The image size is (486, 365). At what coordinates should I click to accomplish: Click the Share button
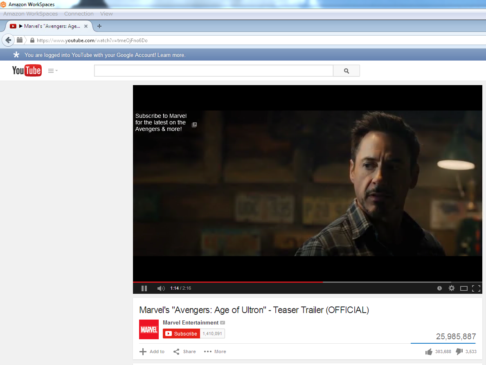184,351
